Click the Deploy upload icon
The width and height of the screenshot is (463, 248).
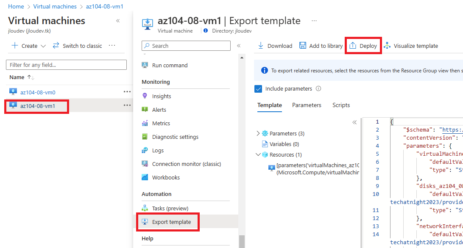(353, 45)
